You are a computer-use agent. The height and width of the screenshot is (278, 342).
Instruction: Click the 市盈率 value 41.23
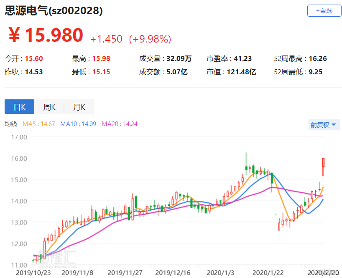[236, 59]
